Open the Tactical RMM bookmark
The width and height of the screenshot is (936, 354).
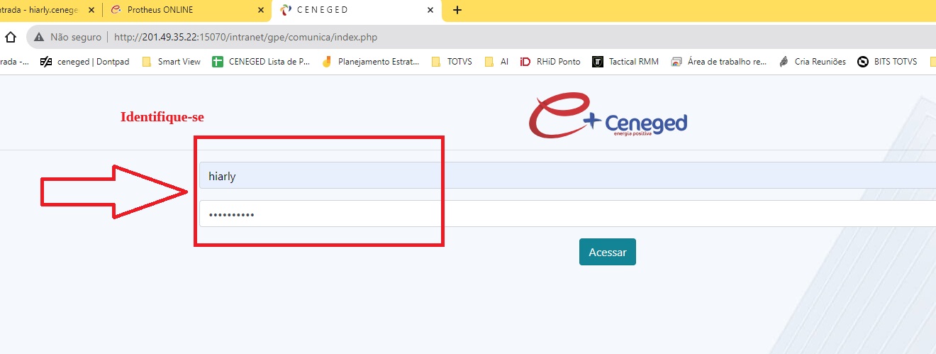[x=625, y=62]
